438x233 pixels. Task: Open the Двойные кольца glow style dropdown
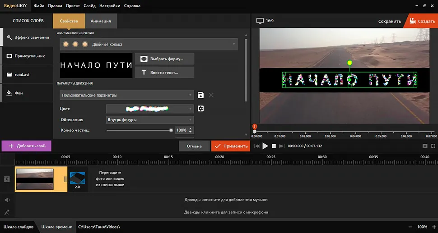[x=149, y=44]
